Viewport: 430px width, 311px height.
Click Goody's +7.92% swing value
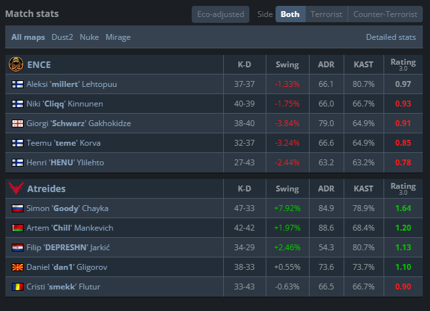(x=287, y=208)
